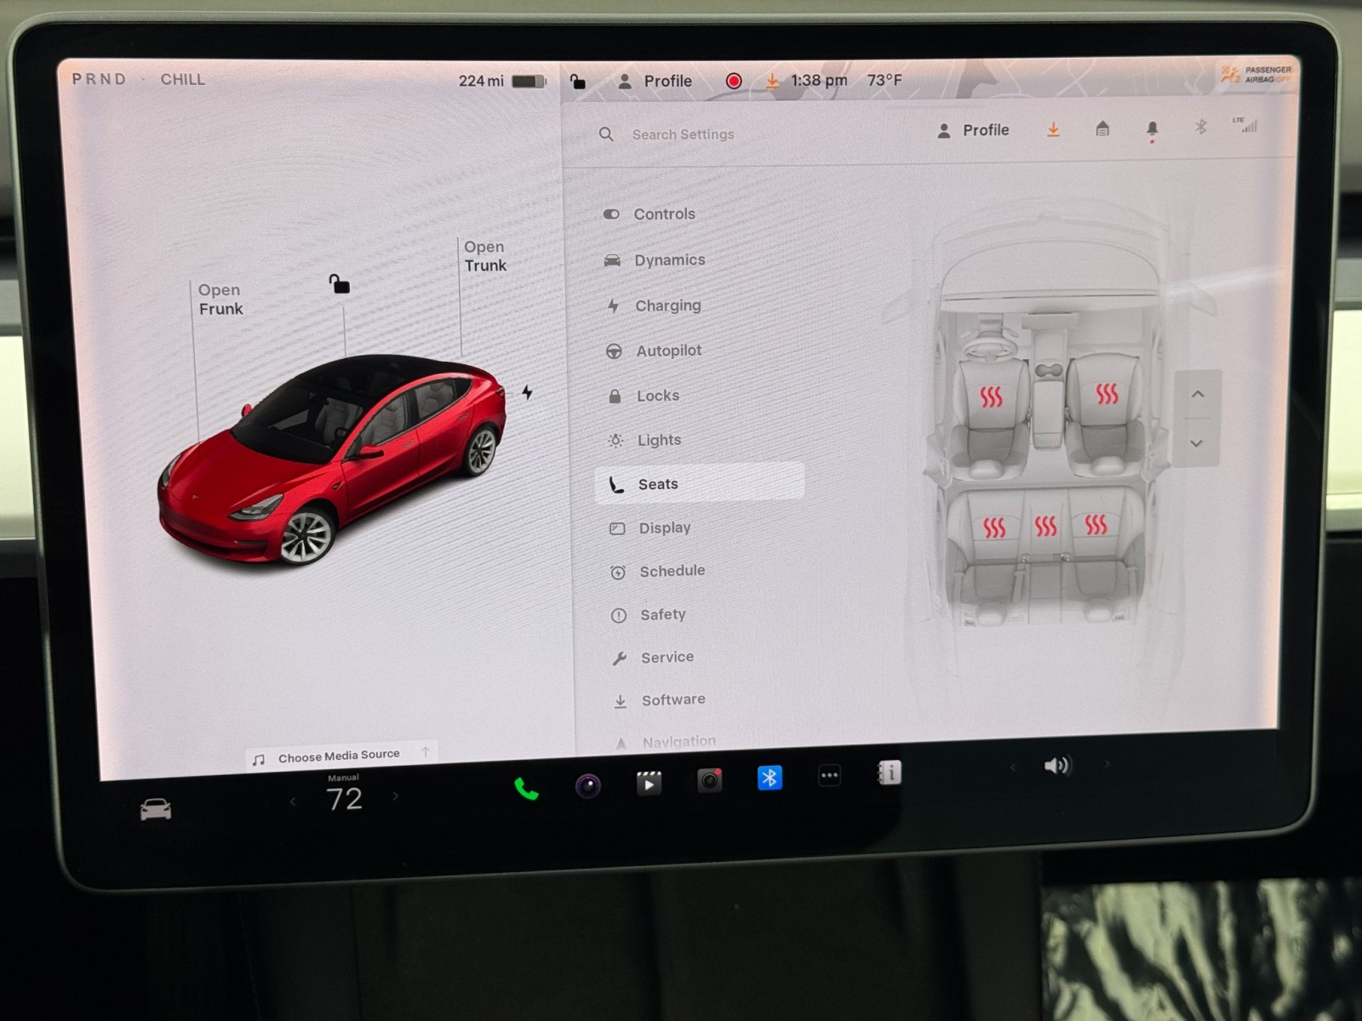Toggle the driver seat heater
This screenshot has height=1021, width=1362.
coord(991,397)
